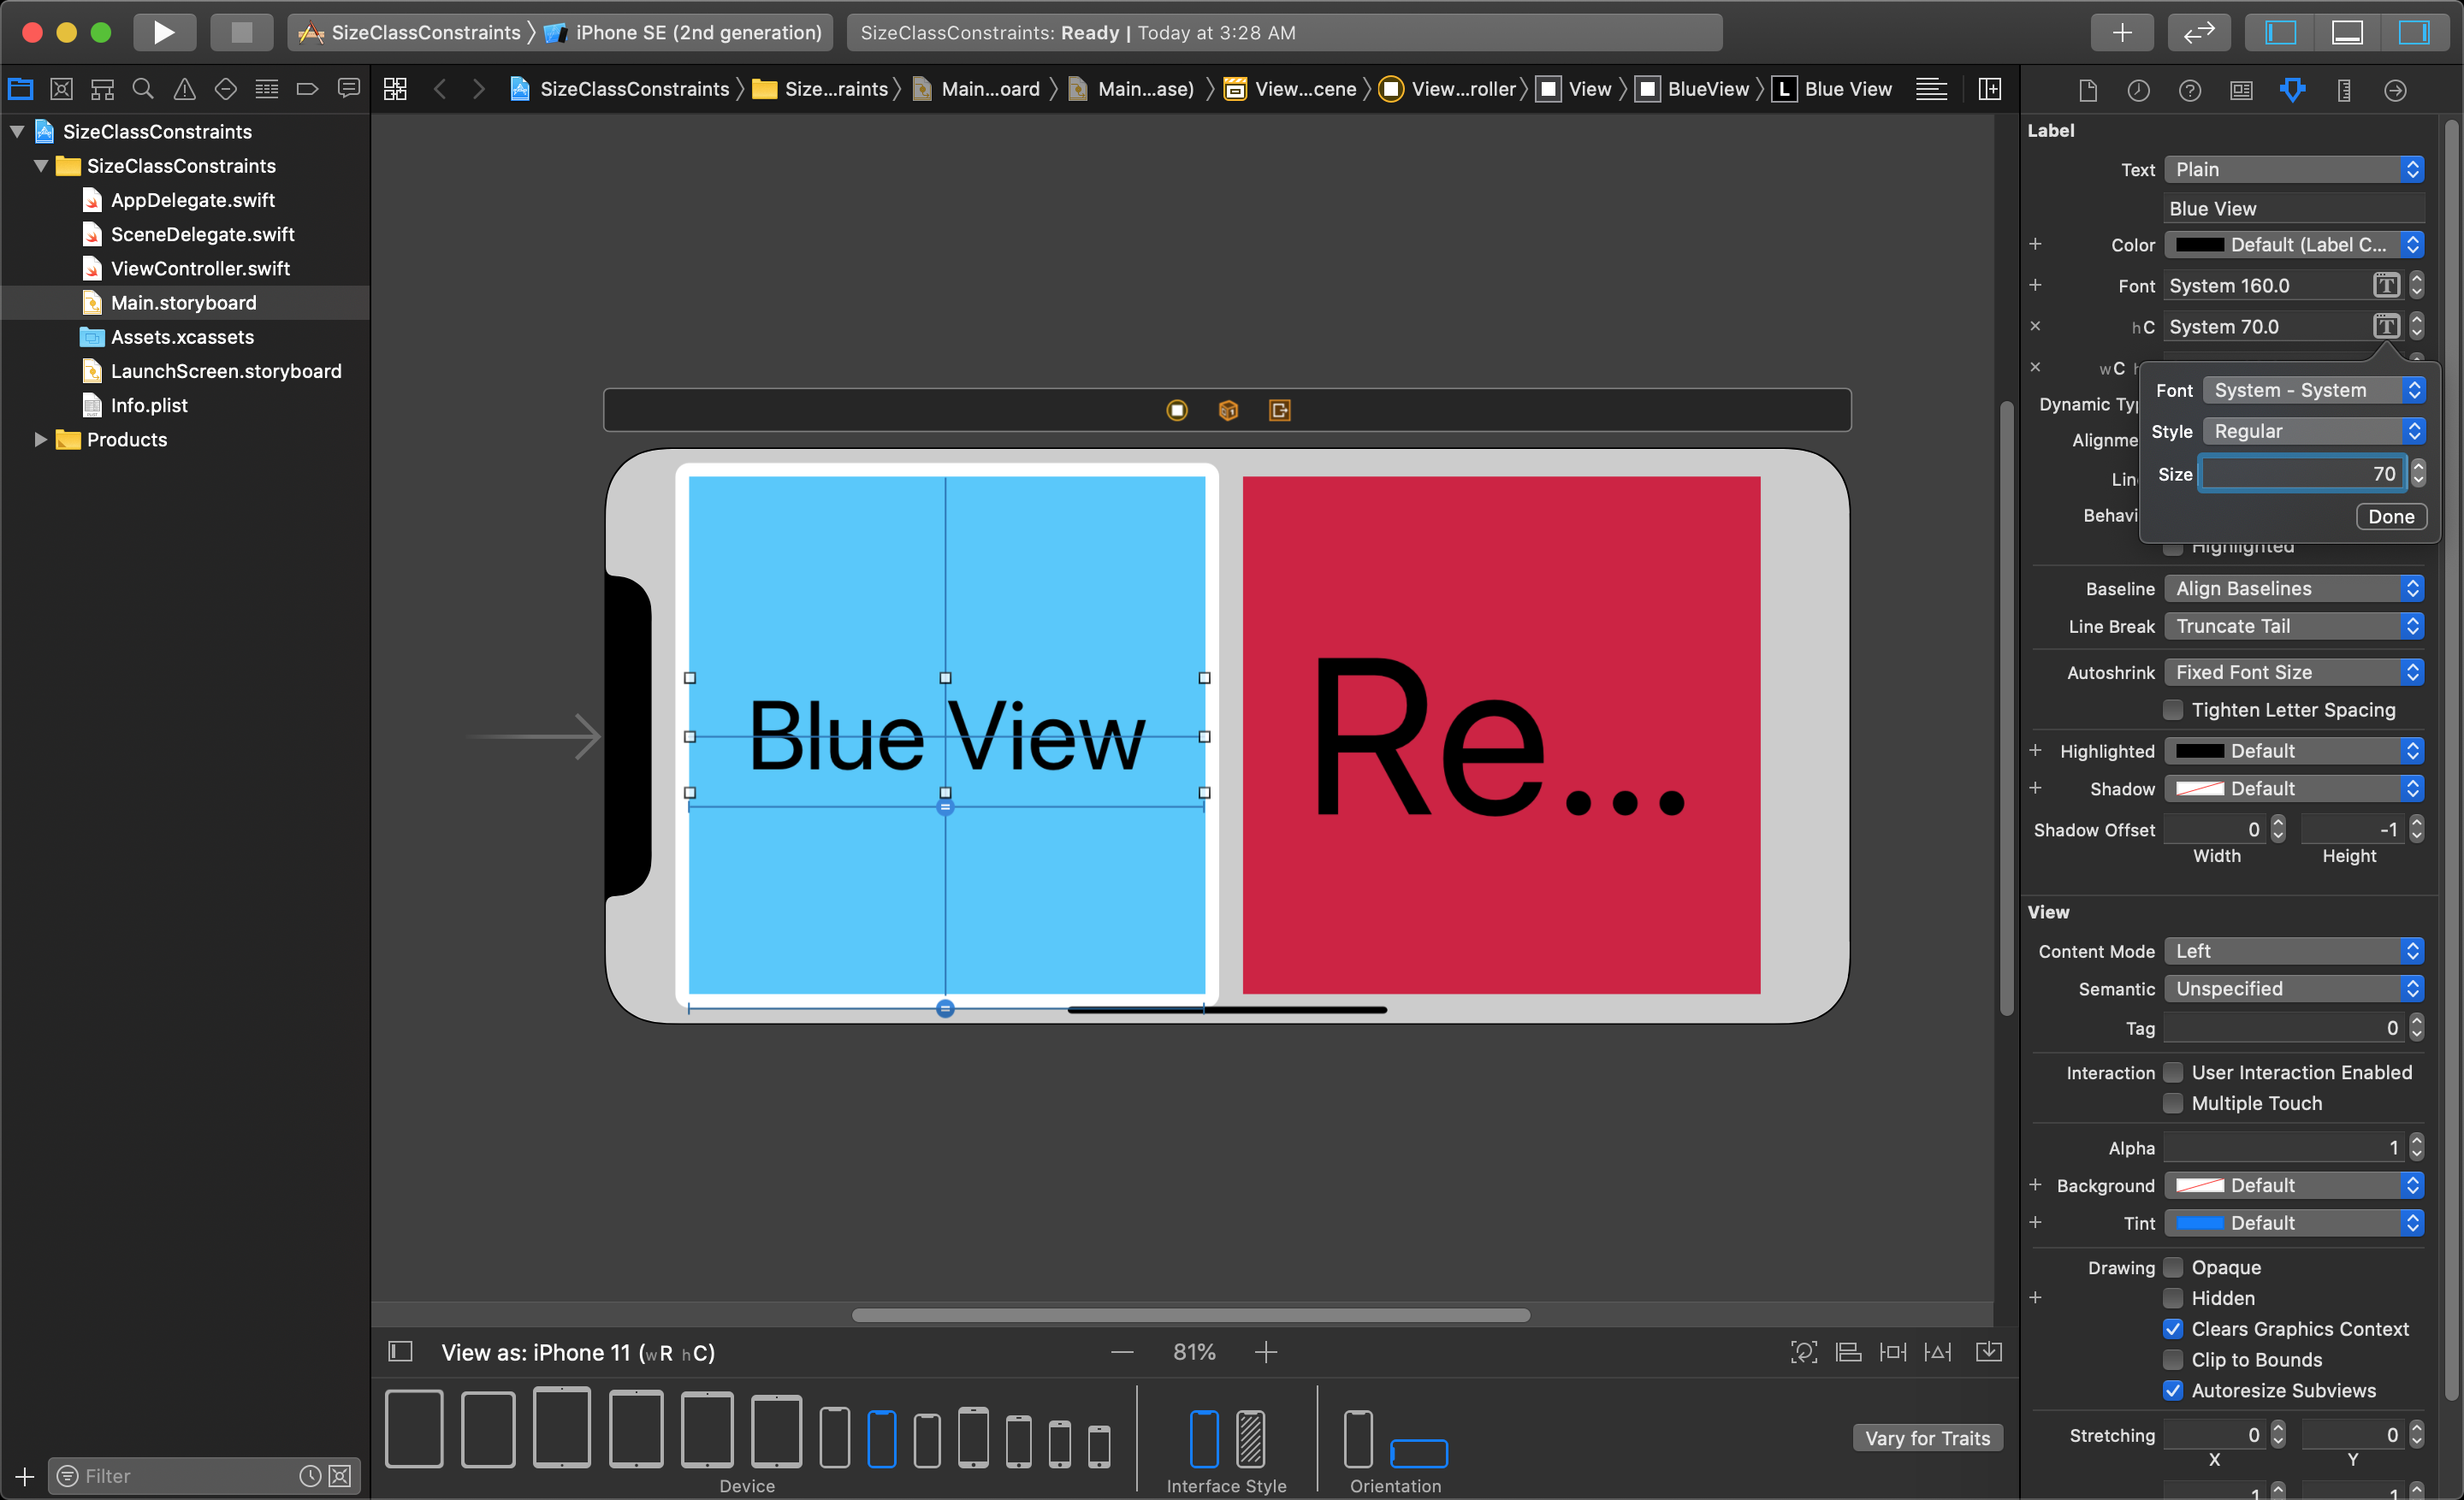
Task: Open Font family System dropdown in popover
Action: point(2315,390)
